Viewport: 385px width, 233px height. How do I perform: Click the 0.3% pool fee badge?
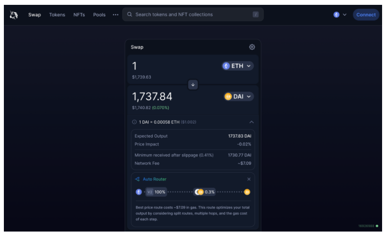coord(204,192)
